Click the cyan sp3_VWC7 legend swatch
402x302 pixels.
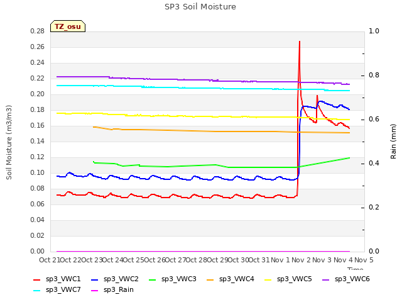tap(37, 291)
